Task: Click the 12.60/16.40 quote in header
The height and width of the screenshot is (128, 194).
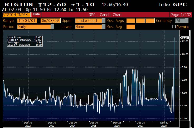Action: coord(115,5)
